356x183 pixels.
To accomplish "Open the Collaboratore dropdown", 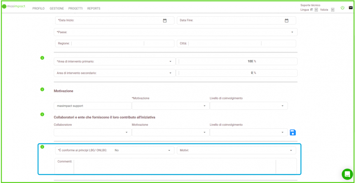I will tap(126, 133).
